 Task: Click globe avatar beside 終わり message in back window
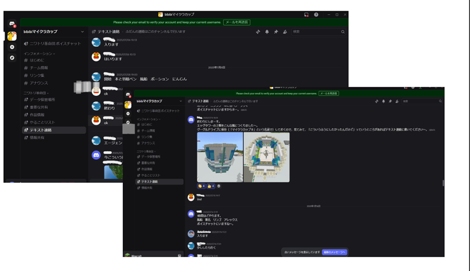pos(96,106)
